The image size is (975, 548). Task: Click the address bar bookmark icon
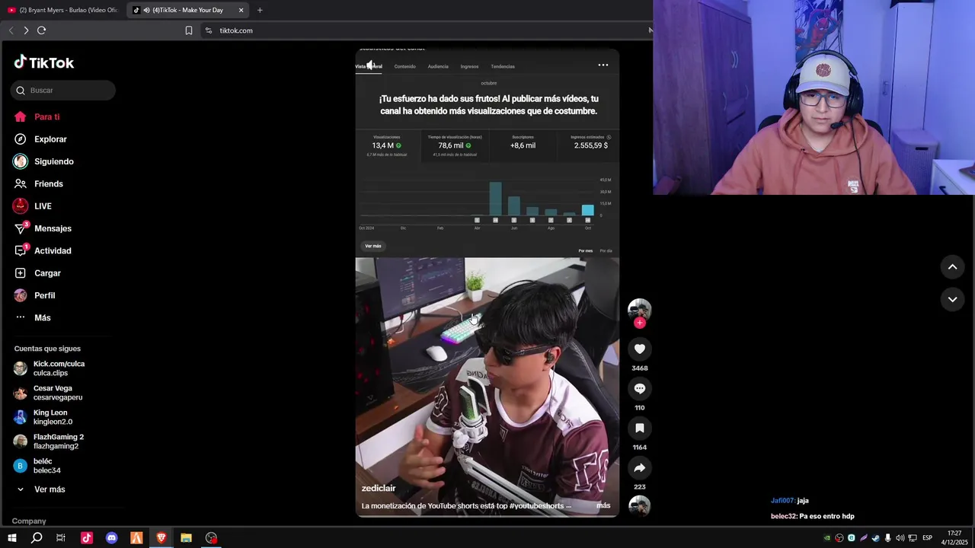[189, 30]
